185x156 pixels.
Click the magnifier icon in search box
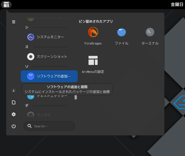pos(30,126)
